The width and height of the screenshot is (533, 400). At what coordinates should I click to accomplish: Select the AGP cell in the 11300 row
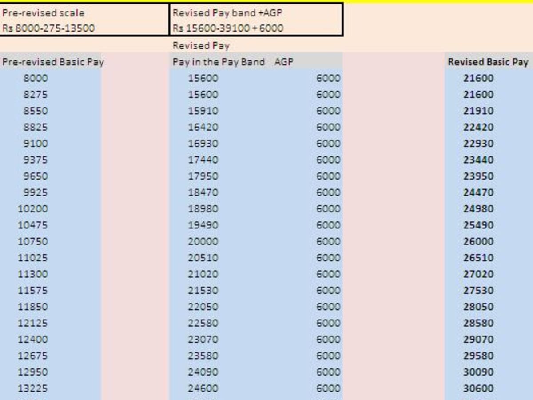(328, 274)
